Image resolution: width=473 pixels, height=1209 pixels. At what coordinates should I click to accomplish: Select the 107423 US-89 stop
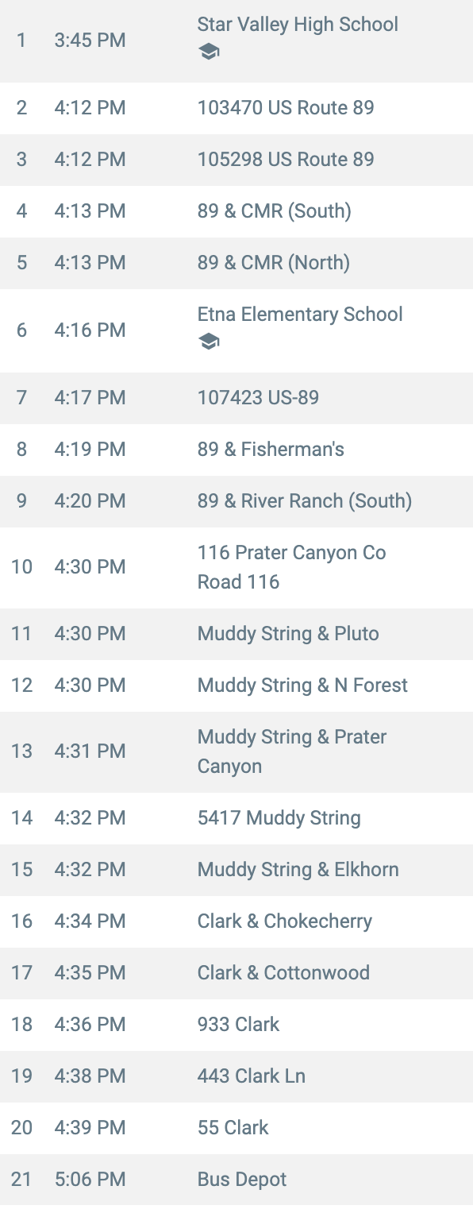tap(236, 397)
